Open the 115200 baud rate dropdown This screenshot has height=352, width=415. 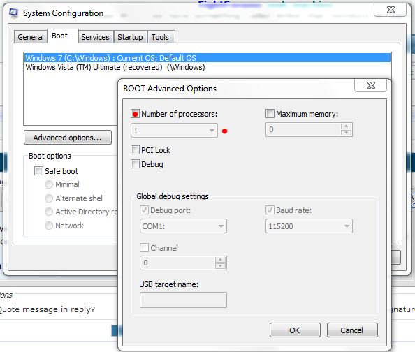pyautogui.click(x=309, y=226)
